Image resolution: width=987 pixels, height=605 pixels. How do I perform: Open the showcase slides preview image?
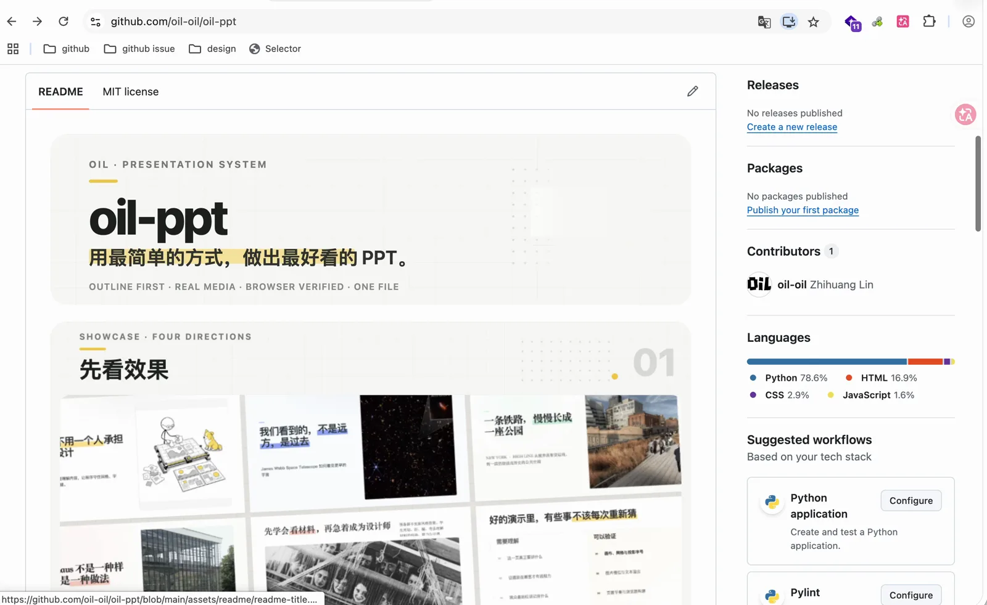coord(371,463)
